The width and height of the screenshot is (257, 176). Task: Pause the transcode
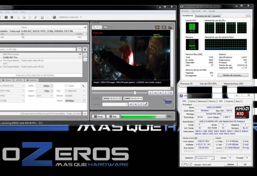pos(99,116)
